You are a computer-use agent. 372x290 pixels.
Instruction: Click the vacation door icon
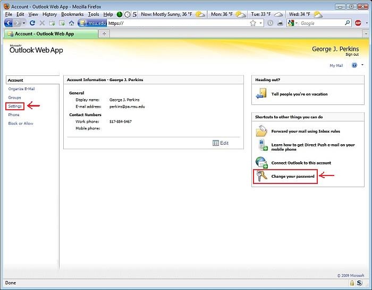[x=261, y=93]
